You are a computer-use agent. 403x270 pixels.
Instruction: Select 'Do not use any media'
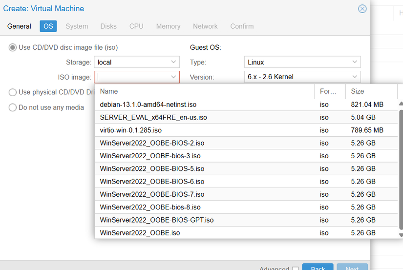click(13, 107)
